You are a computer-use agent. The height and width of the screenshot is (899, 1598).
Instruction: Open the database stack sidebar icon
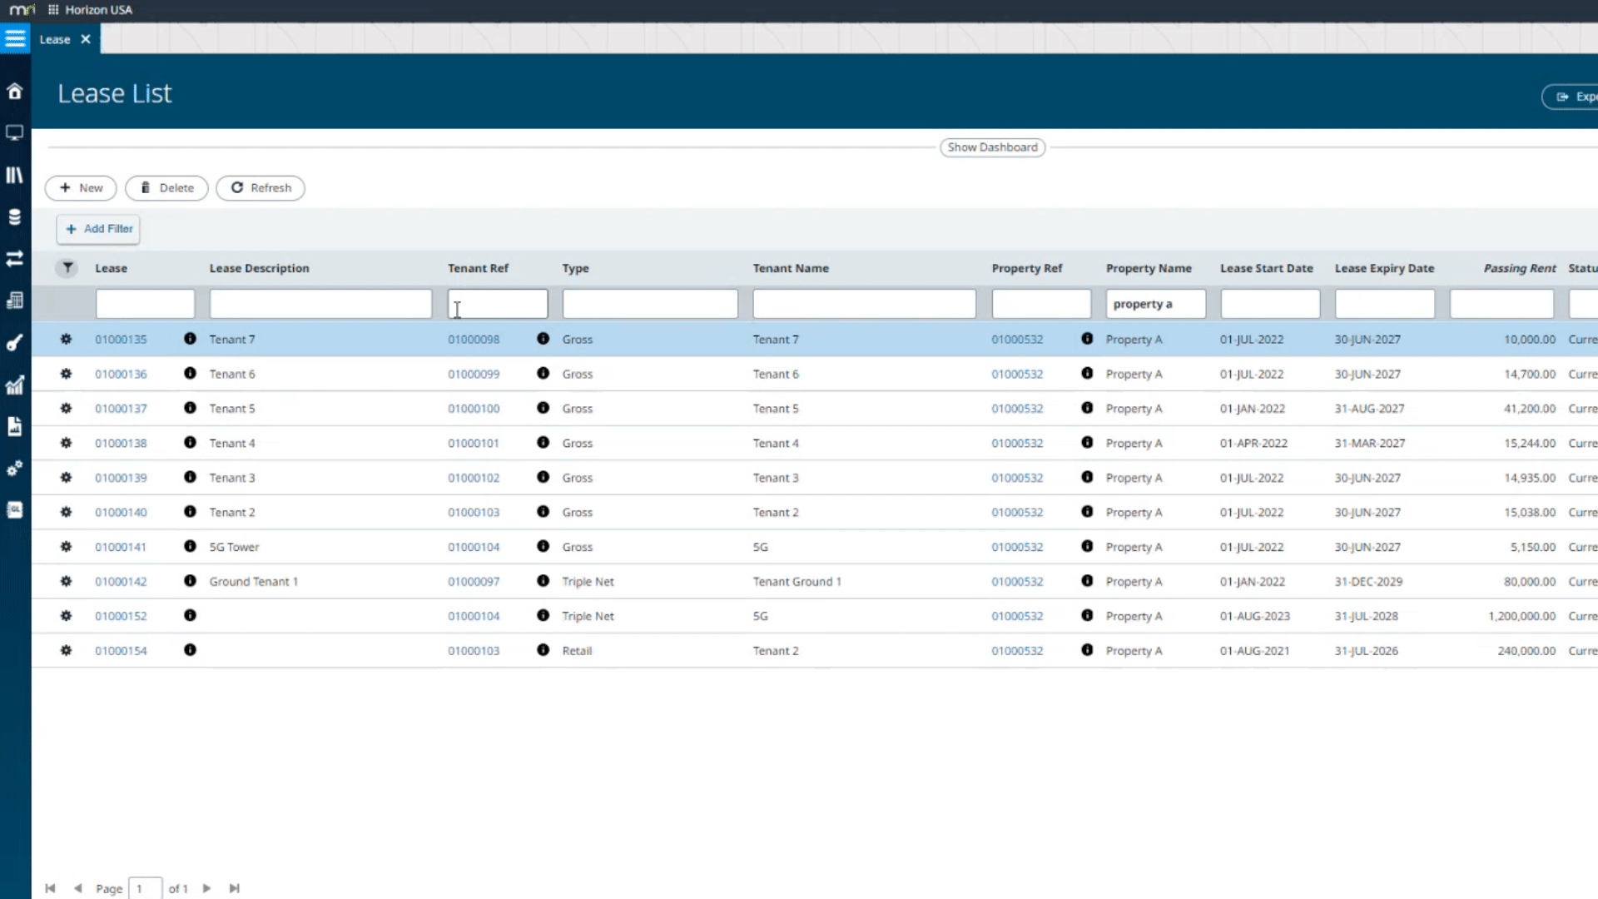[x=15, y=217]
